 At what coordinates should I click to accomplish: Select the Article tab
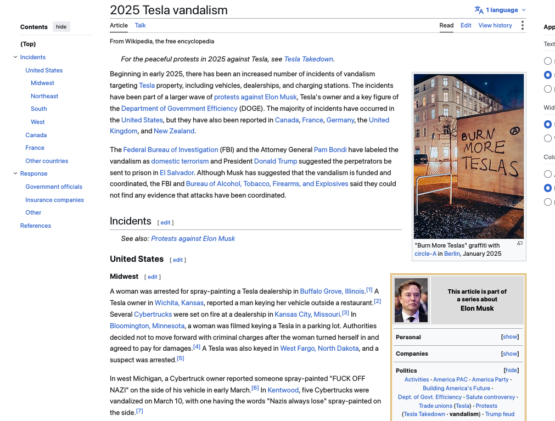coord(119,25)
